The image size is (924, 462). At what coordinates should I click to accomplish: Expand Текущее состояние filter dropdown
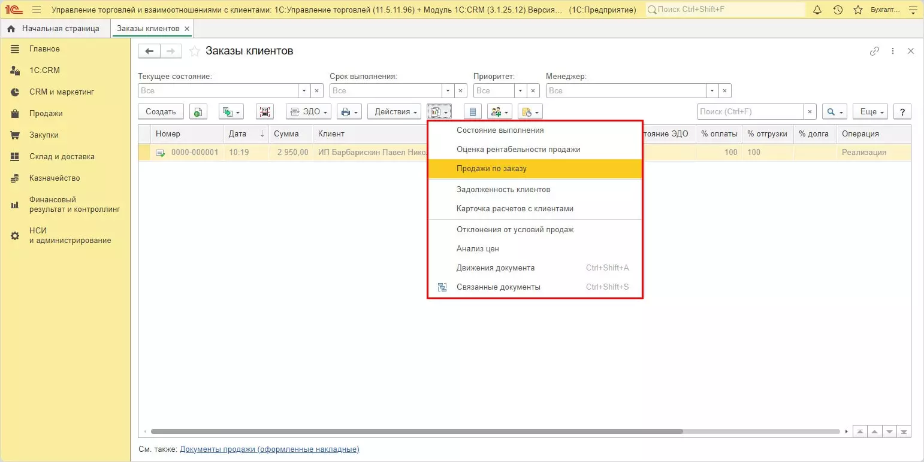(x=304, y=91)
